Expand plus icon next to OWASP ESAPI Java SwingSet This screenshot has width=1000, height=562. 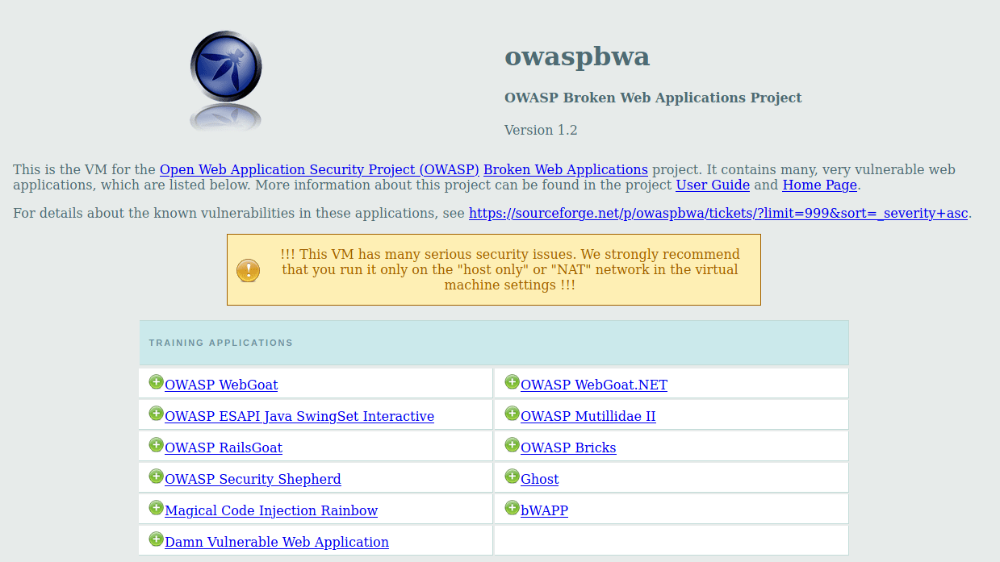pyautogui.click(x=156, y=414)
